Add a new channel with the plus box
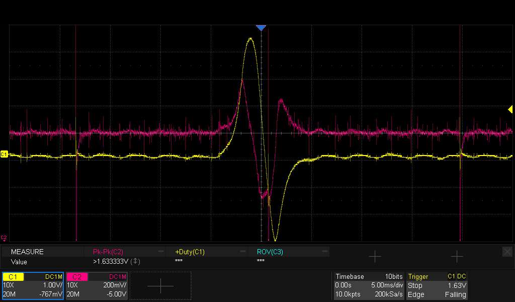 coord(160,286)
